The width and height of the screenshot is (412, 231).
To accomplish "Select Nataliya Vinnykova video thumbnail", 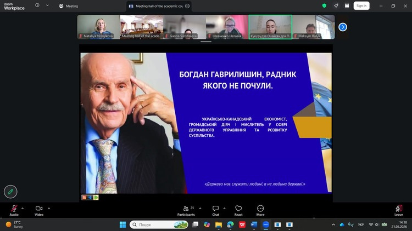I will pos(98,27).
